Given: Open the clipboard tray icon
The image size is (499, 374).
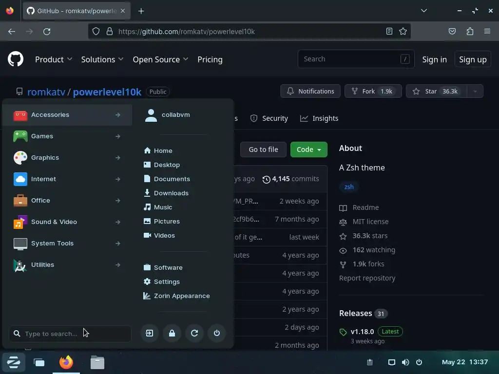Looking at the screenshot, I should click(370, 362).
